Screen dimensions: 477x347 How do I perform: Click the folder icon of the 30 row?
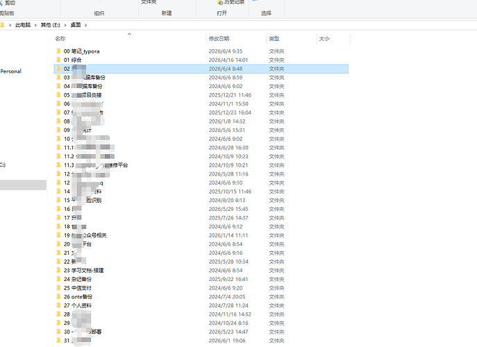click(x=58, y=332)
